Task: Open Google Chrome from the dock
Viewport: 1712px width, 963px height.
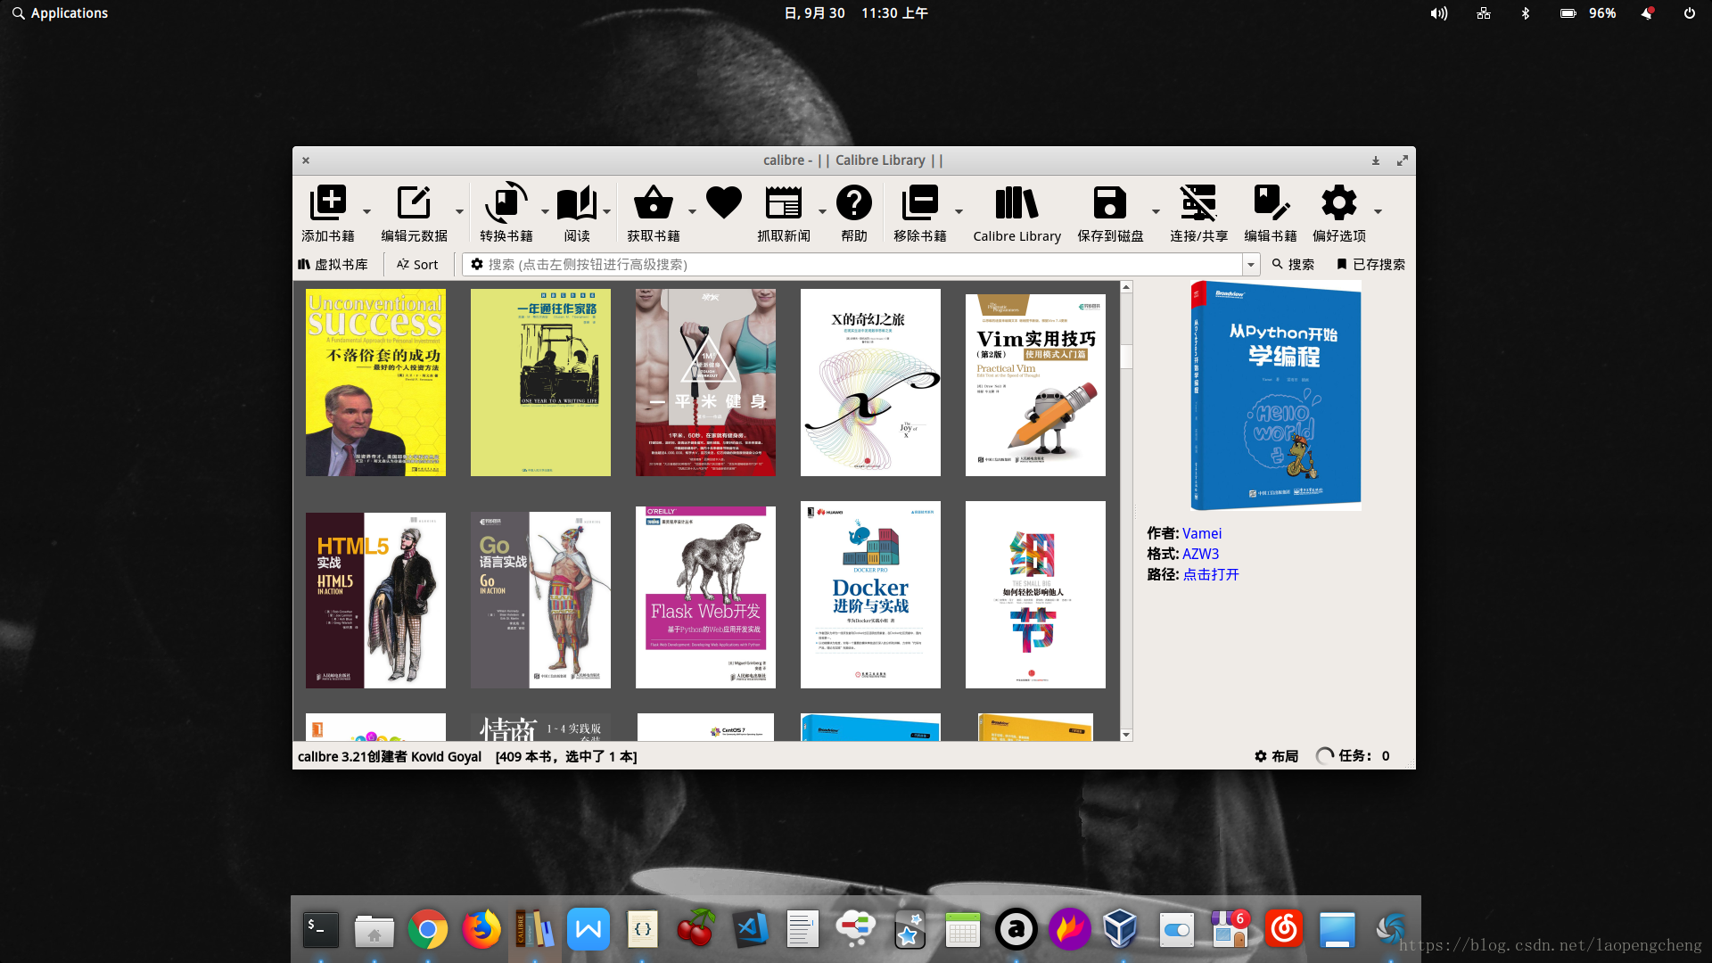Action: pyautogui.click(x=428, y=930)
